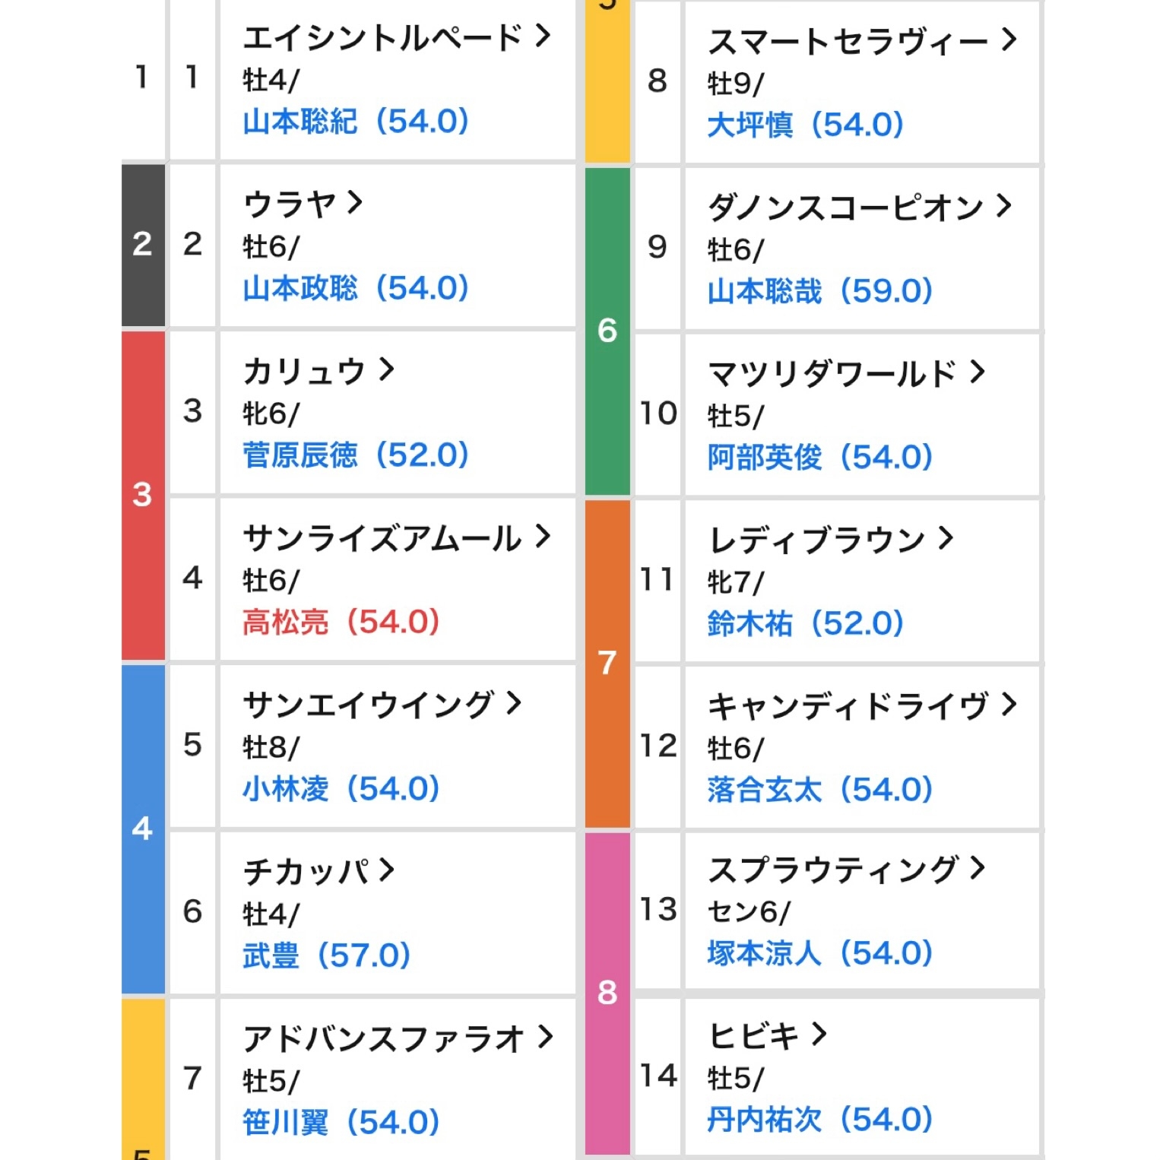Screen dimensions: 1160x1160
Task: Open red jockey link 高松亮 (54.0)
Action: tap(341, 622)
